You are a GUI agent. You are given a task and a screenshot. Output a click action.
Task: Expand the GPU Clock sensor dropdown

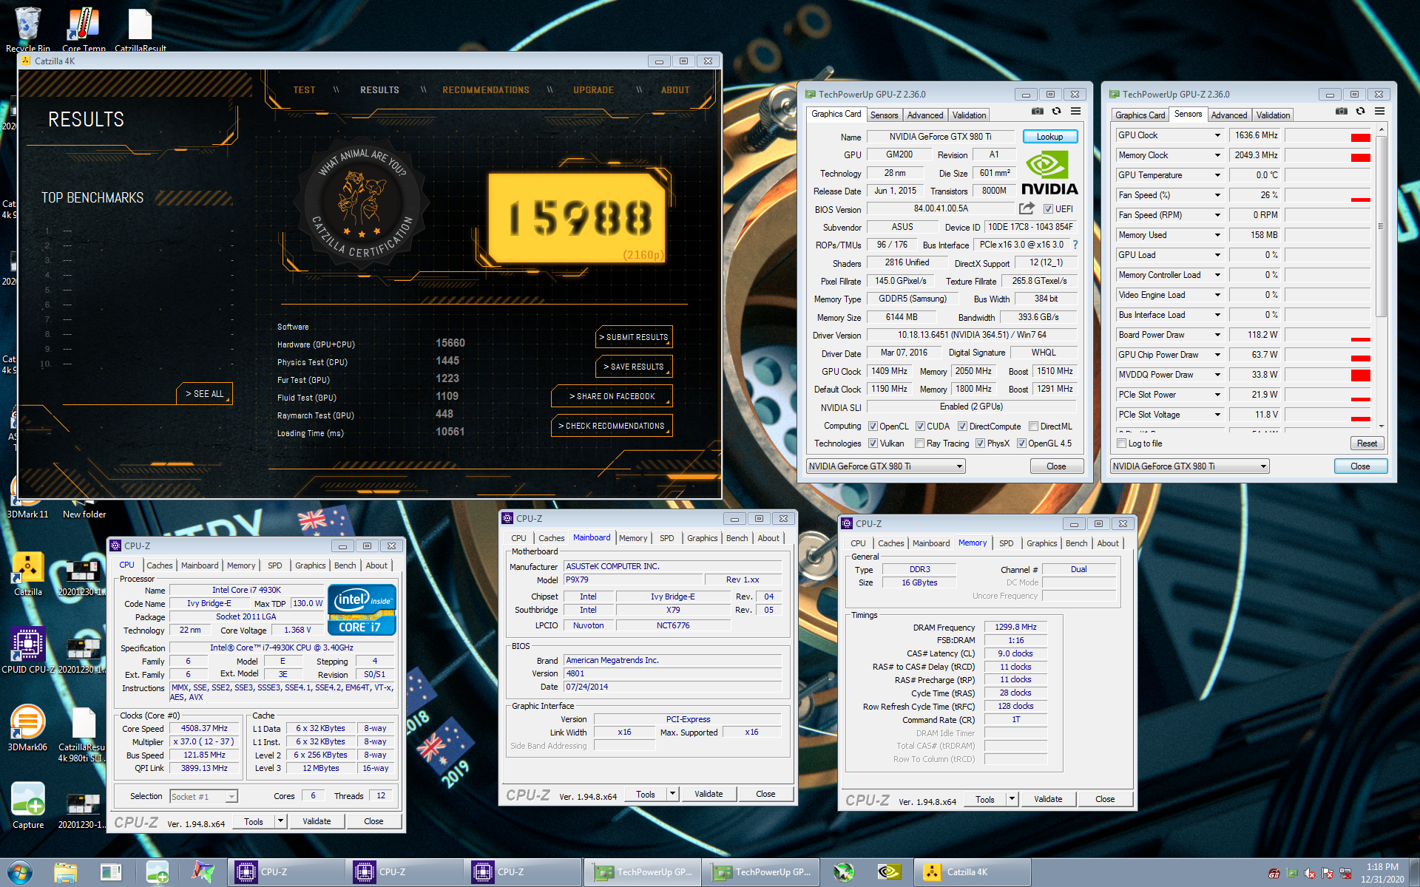tap(1217, 135)
